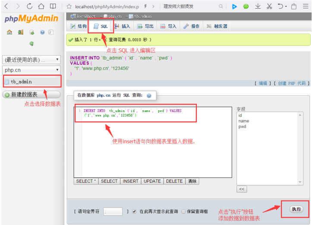This screenshot has width=312, height=225.
Task: Open the 操作 operations tab
Action: [x=192, y=26]
